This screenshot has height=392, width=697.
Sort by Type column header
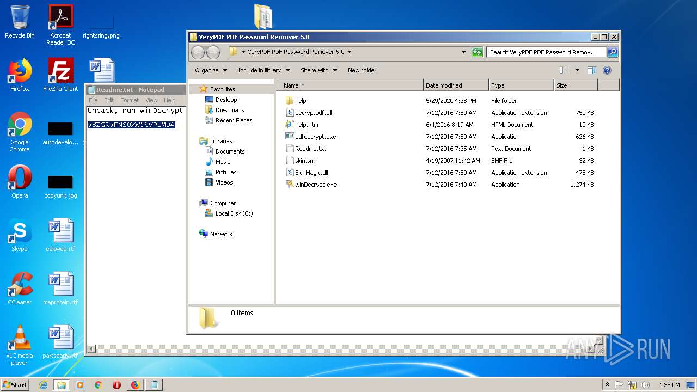tap(521, 85)
